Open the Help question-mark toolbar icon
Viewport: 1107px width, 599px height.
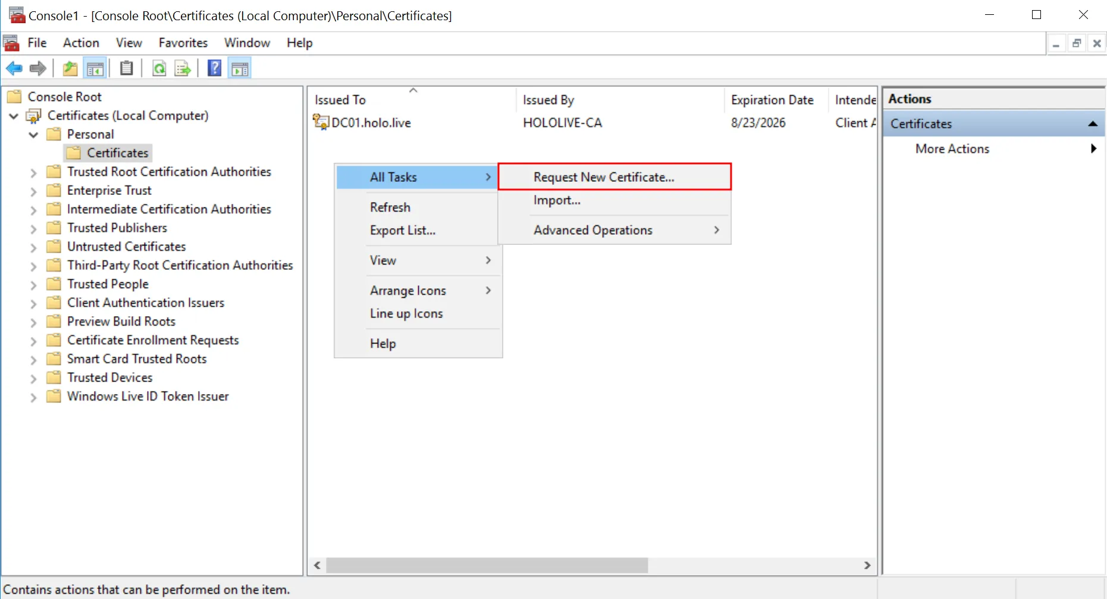pyautogui.click(x=214, y=69)
